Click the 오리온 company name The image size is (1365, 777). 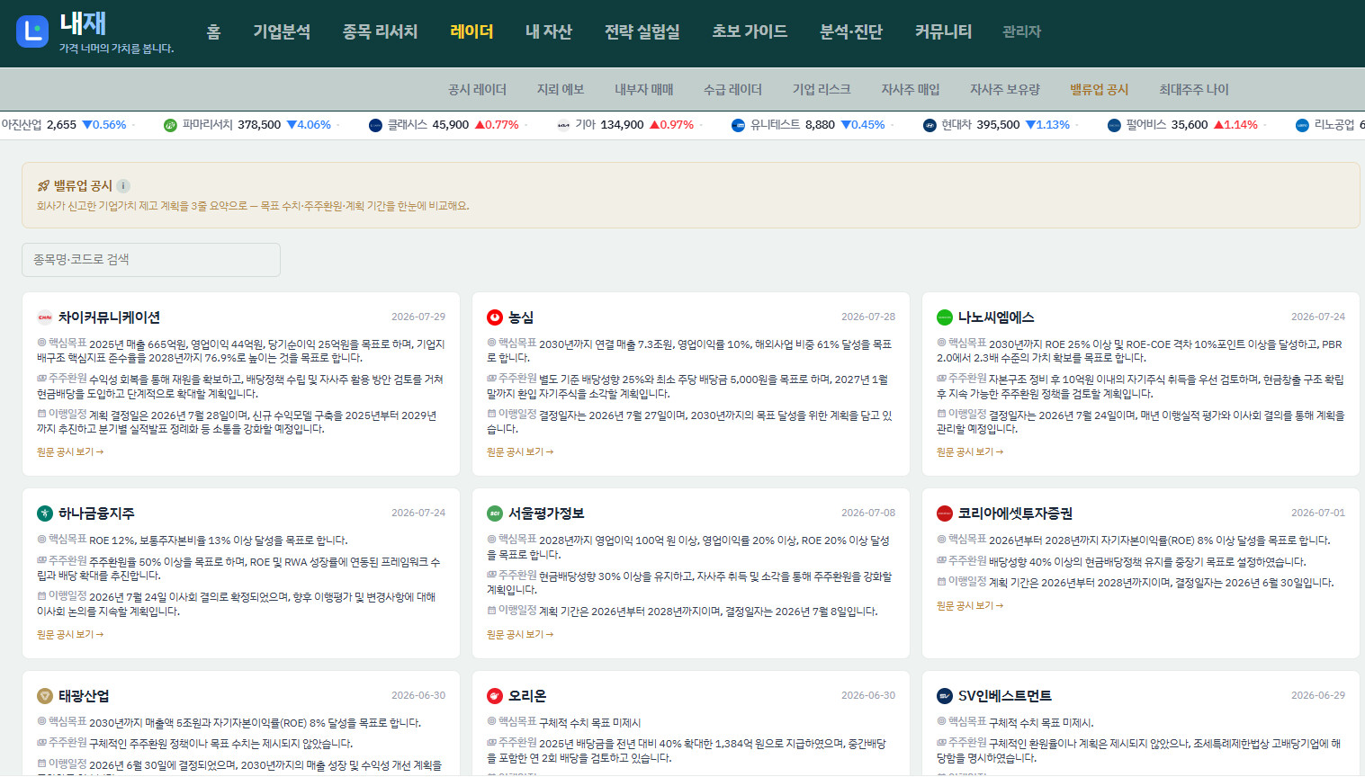527,696
